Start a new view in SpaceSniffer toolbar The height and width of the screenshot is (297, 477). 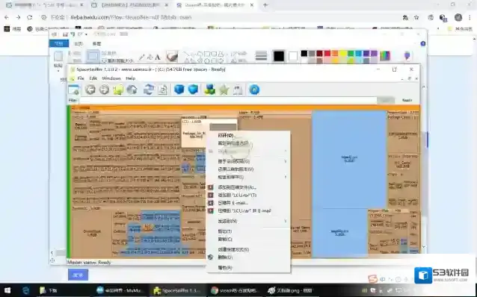pos(73,90)
